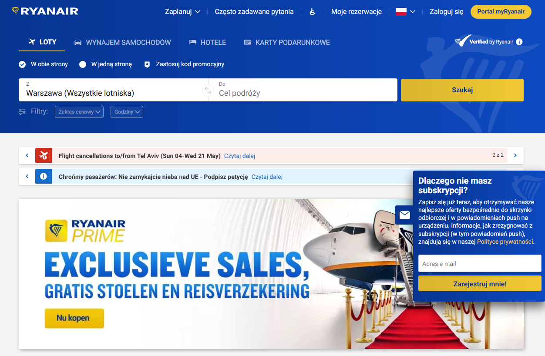Image resolution: width=545 pixels, height=356 pixels.
Task: Click the Ryanair logo
Action: tap(45, 11)
